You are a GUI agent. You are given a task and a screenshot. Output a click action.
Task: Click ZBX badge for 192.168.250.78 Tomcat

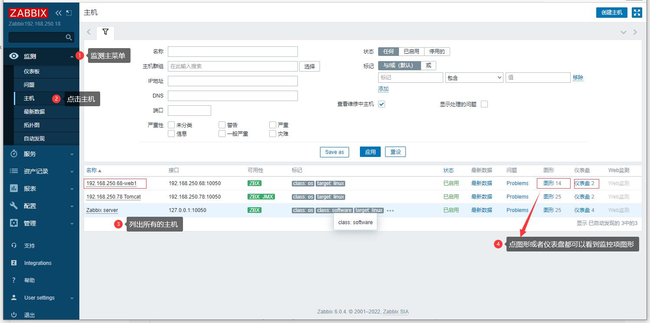pyautogui.click(x=254, y=197)
